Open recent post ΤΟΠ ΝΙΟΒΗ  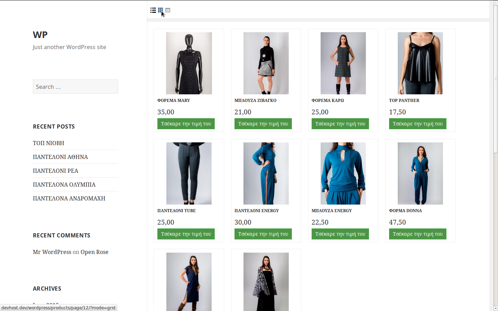click(x=48, y=143)
